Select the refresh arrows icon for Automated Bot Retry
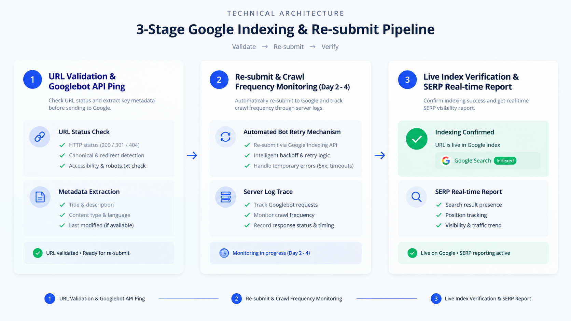571x321 pixels. pos(225,137)
